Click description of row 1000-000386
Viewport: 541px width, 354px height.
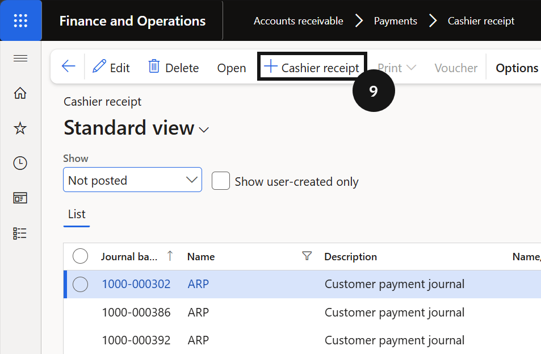395,312
